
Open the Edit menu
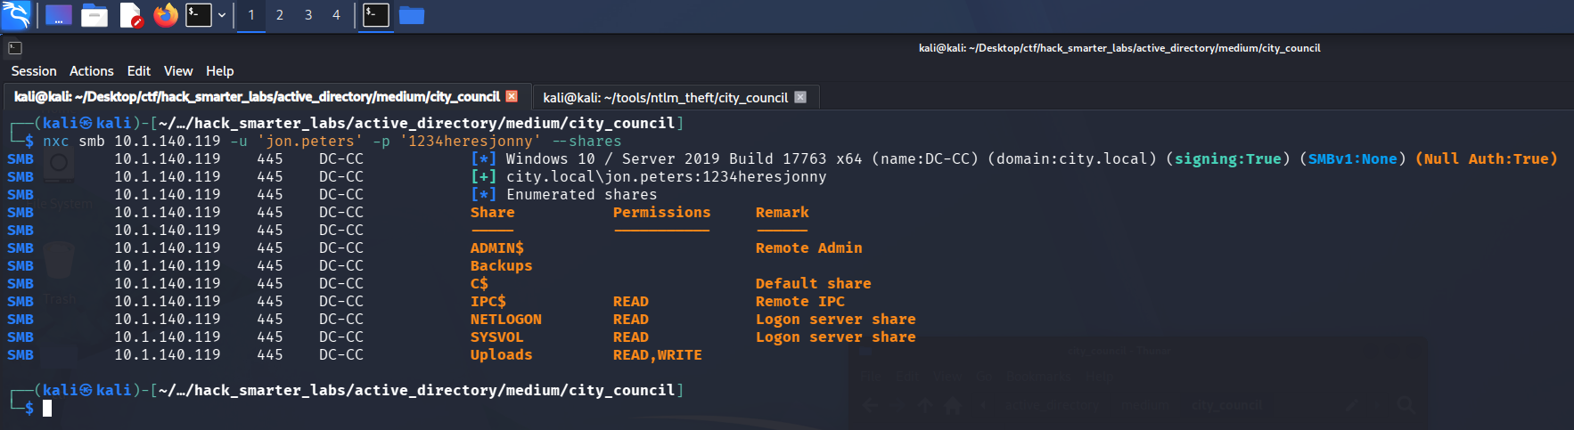click(x=139, y=71)
